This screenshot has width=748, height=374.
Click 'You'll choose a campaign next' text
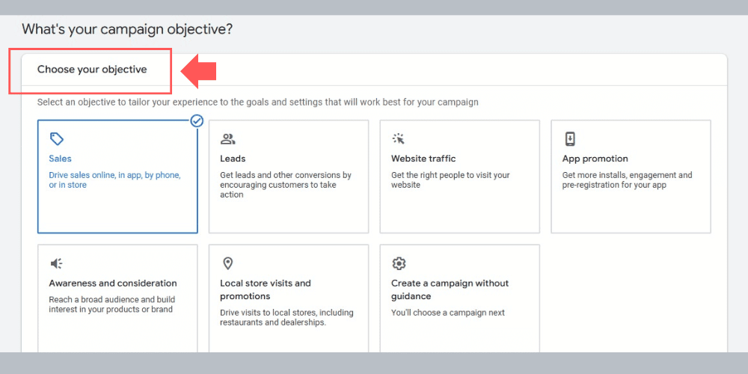447,313
